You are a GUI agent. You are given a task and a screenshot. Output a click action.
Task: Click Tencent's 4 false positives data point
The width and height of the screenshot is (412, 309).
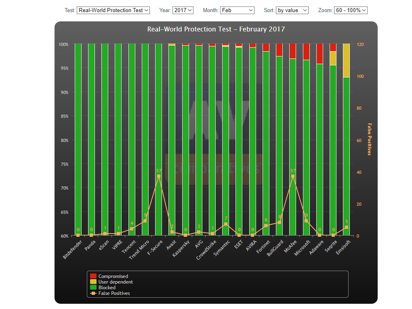[x=132, y=229]
